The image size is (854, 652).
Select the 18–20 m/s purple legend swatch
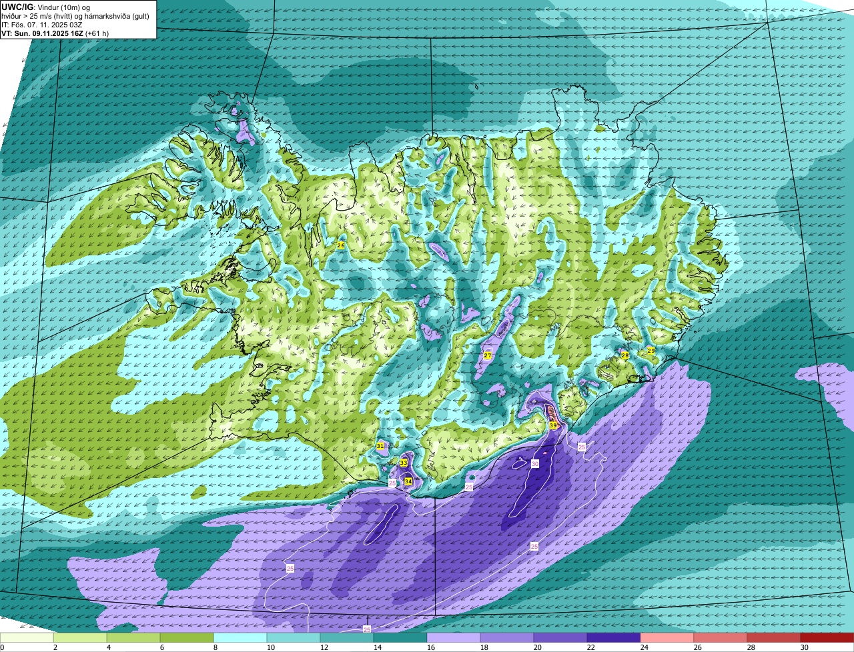[507, 638]
